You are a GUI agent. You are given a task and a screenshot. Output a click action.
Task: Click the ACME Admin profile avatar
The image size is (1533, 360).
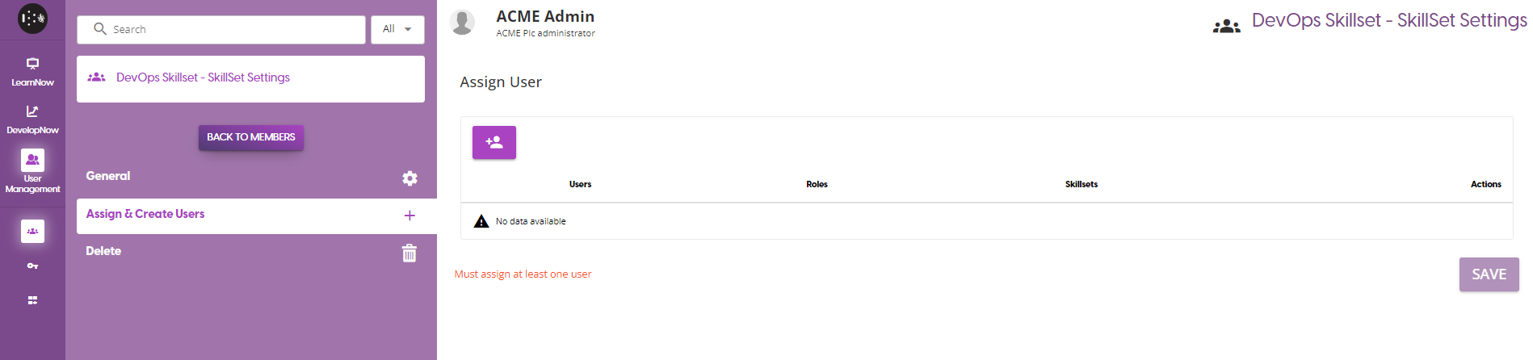[x=462, y=22]
